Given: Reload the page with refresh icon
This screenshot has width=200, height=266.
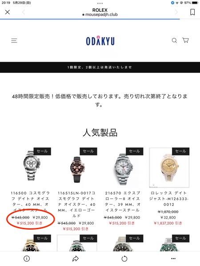Looking at the screenshot, I should 124,258.
